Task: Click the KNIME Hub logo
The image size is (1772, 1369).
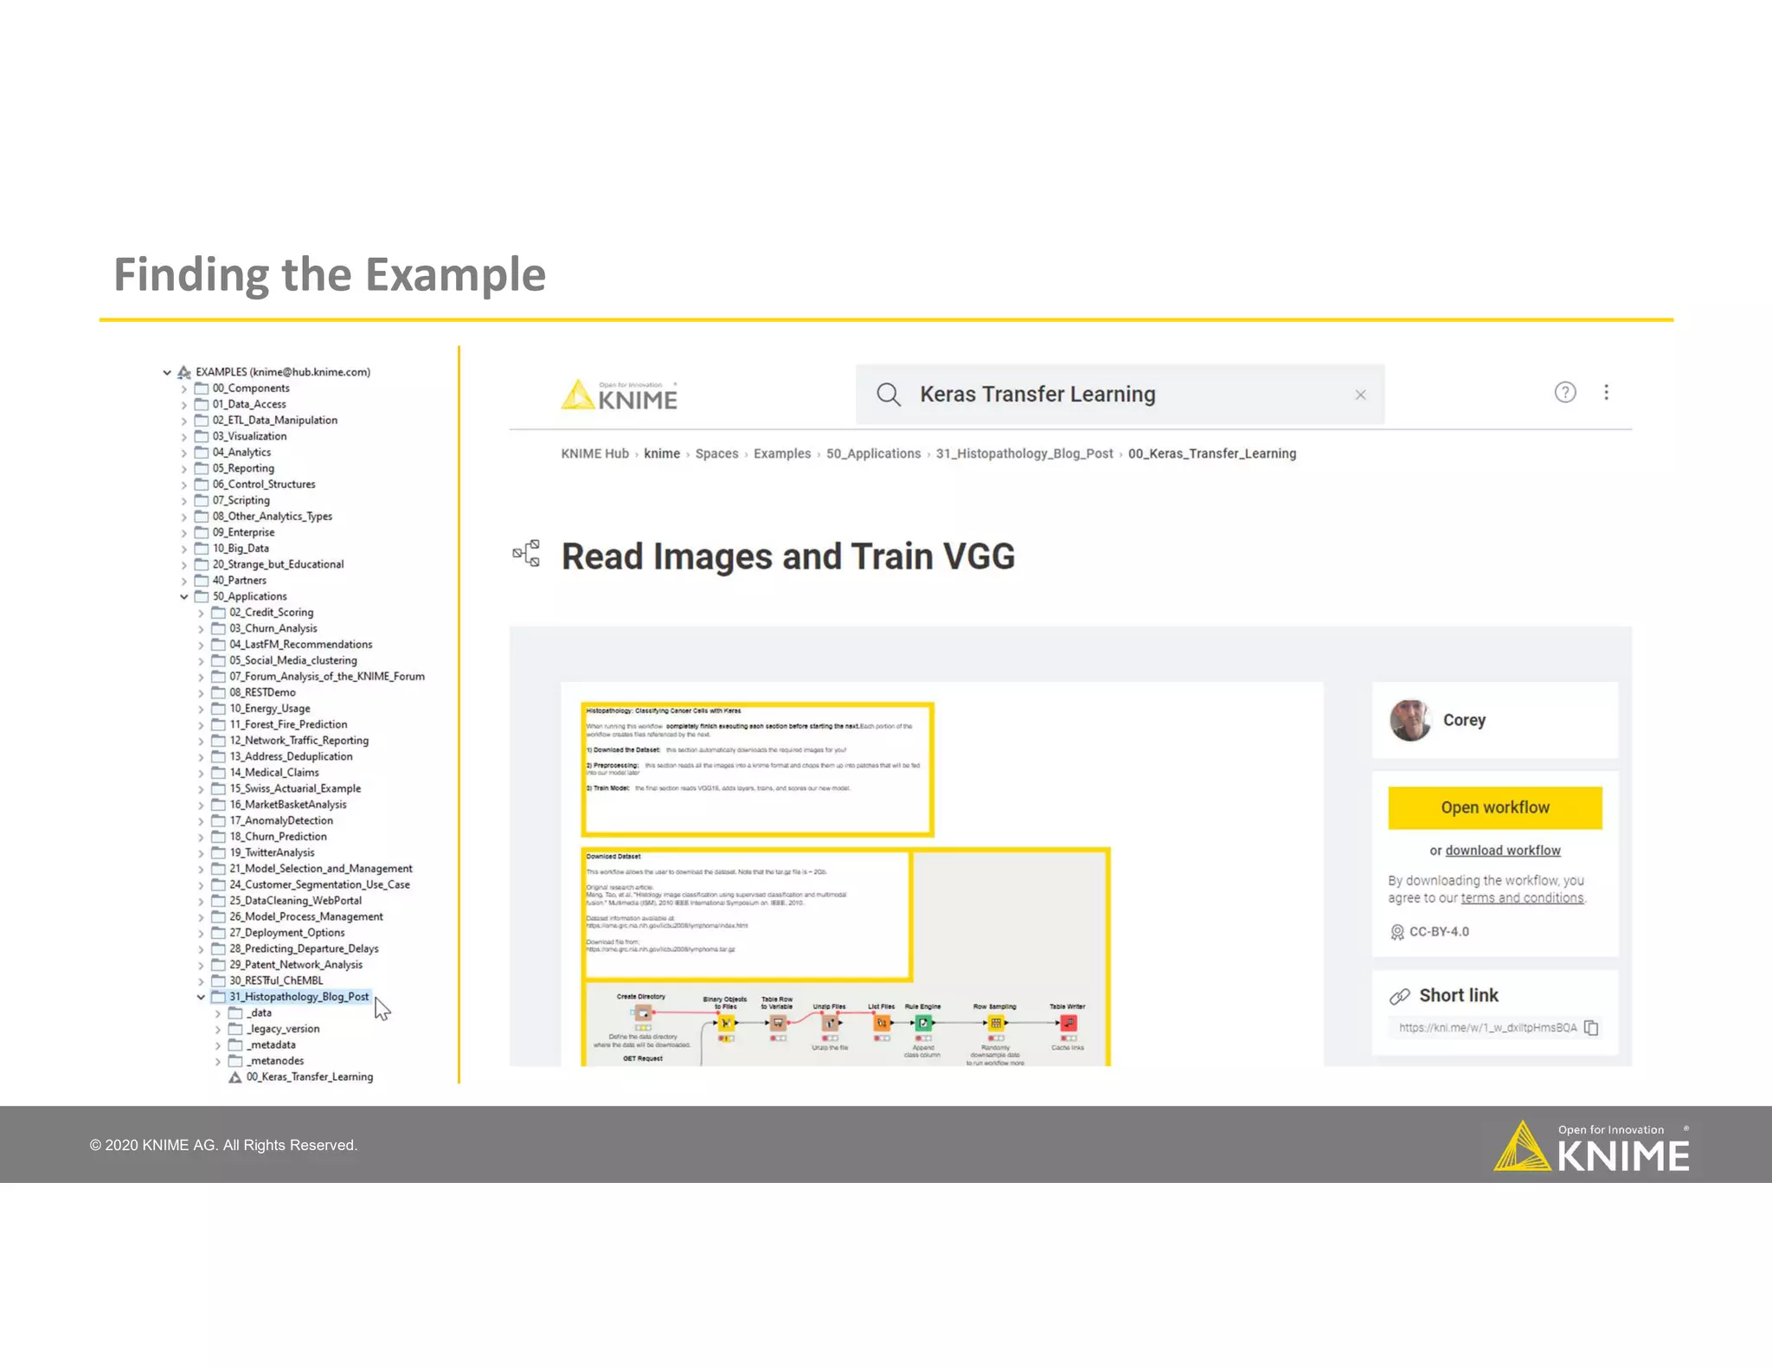Action: tap(620, 395)
